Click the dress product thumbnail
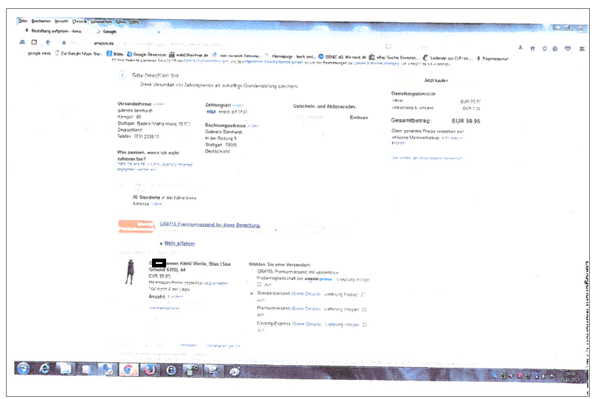This screenshot has height=399, width=595. click(130, 272)
